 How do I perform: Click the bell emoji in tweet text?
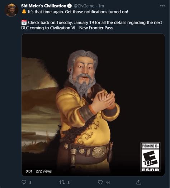(24, 12)
